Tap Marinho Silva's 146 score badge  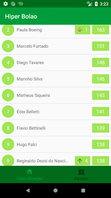click(101, 79)
